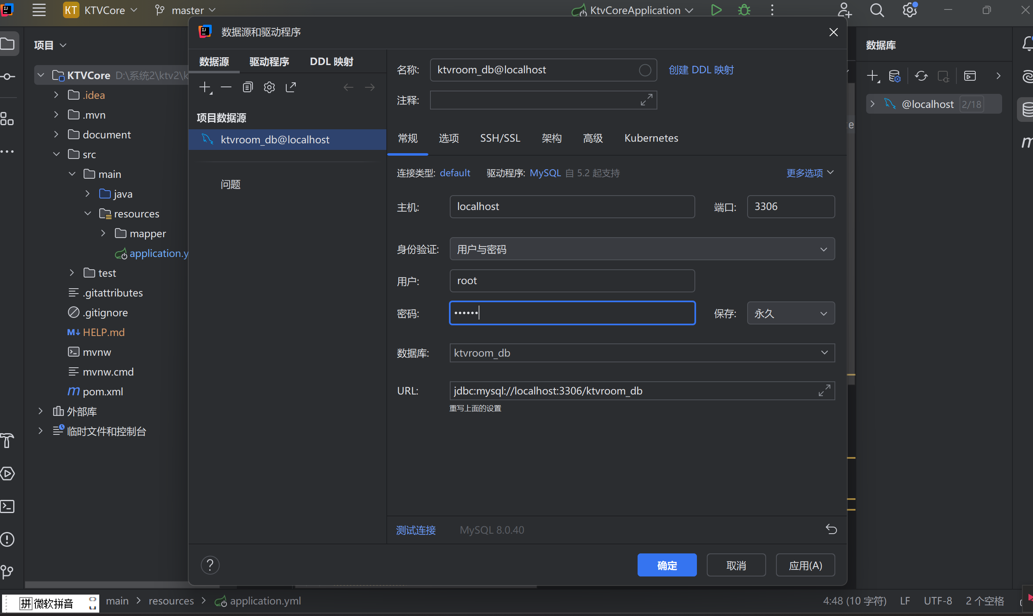Click the 应用(A) apply button

[x=805, y=565]
